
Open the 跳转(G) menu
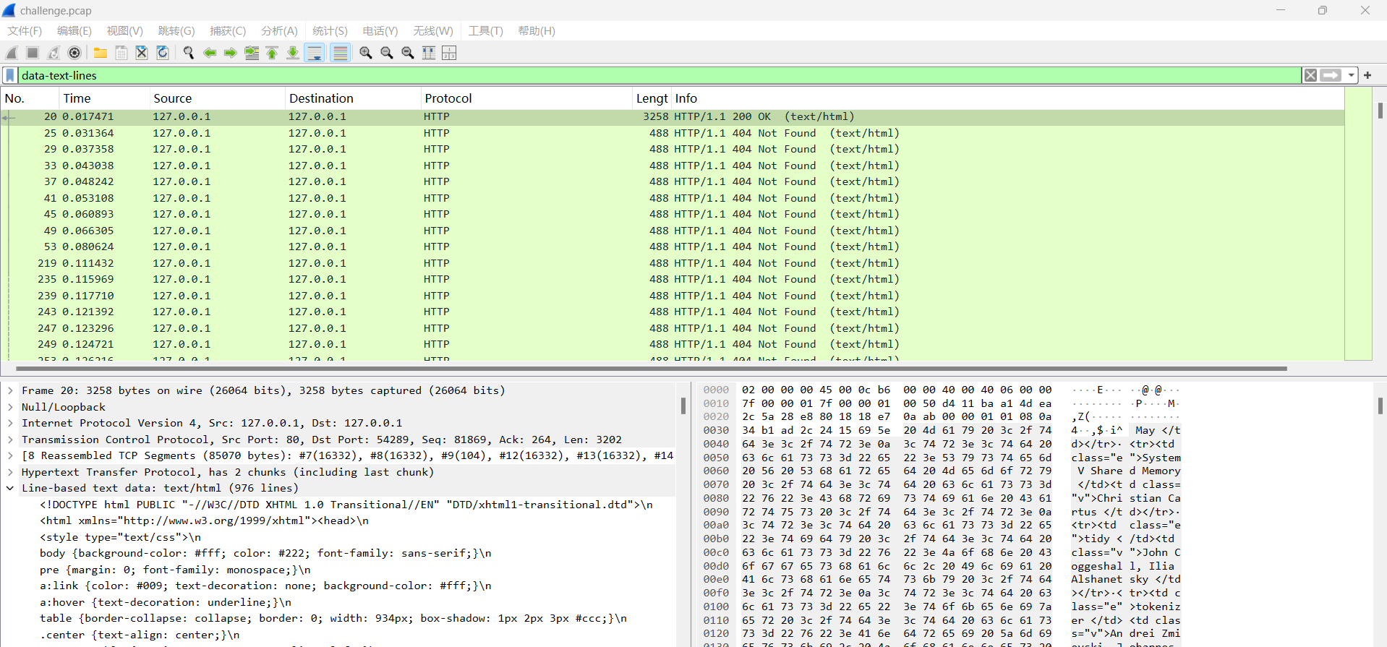coord(176,31)
